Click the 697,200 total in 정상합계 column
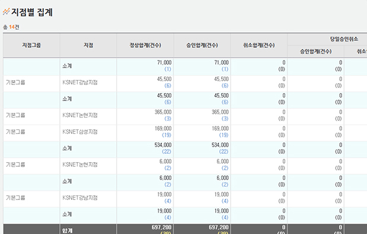 (161, 227)
